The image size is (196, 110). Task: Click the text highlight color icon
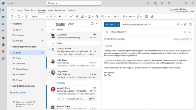82,17
